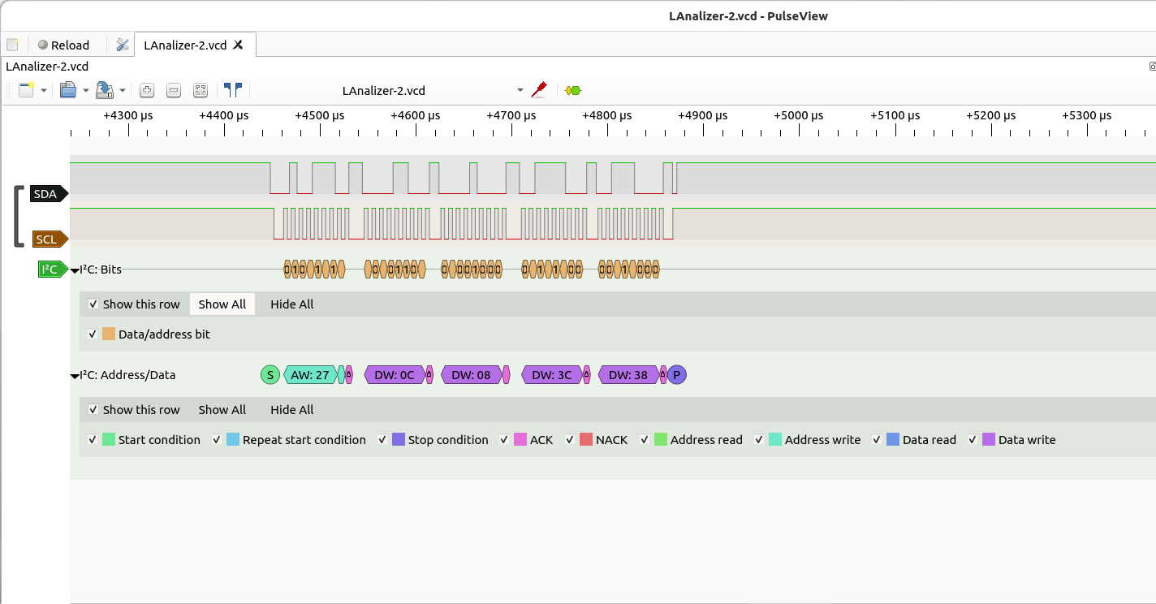Click the zoom-to-fit icon
Image resolution: width=1156 pixels, height=604 pixels.
coord(201,90)
